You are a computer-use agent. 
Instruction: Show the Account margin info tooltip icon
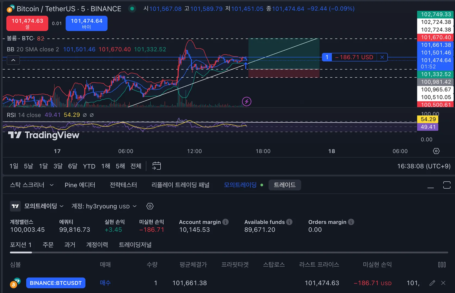point(226,222)
